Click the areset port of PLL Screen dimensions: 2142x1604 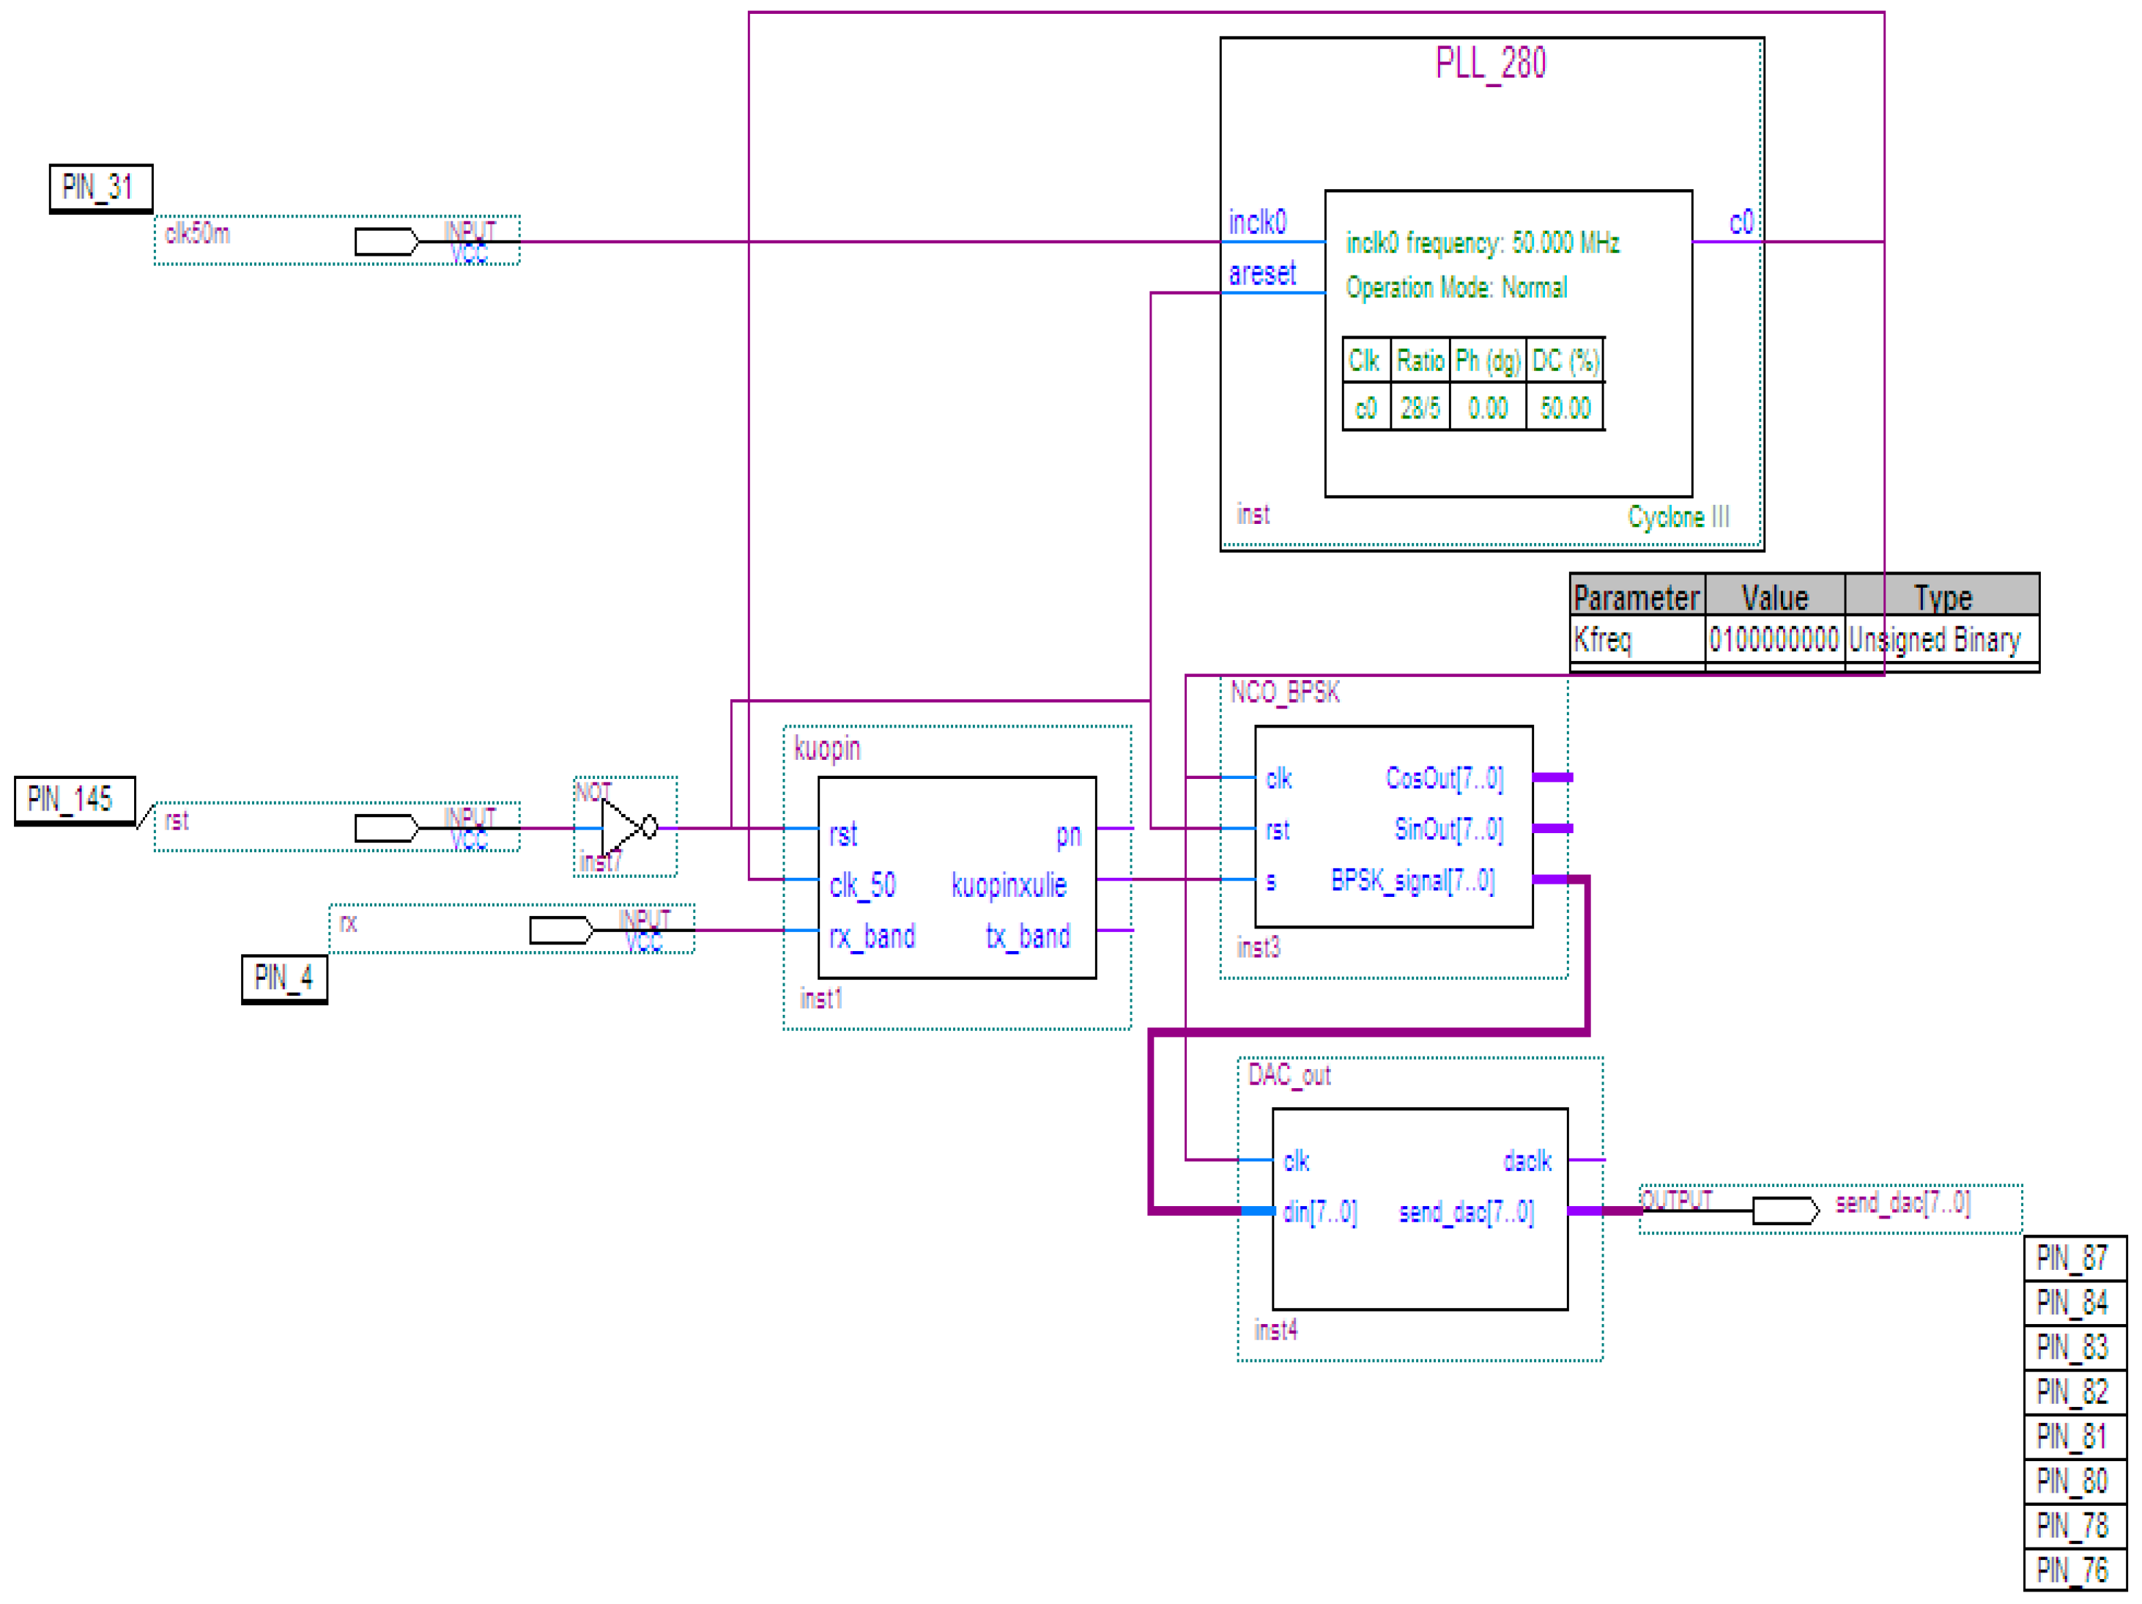point(1261,274)
